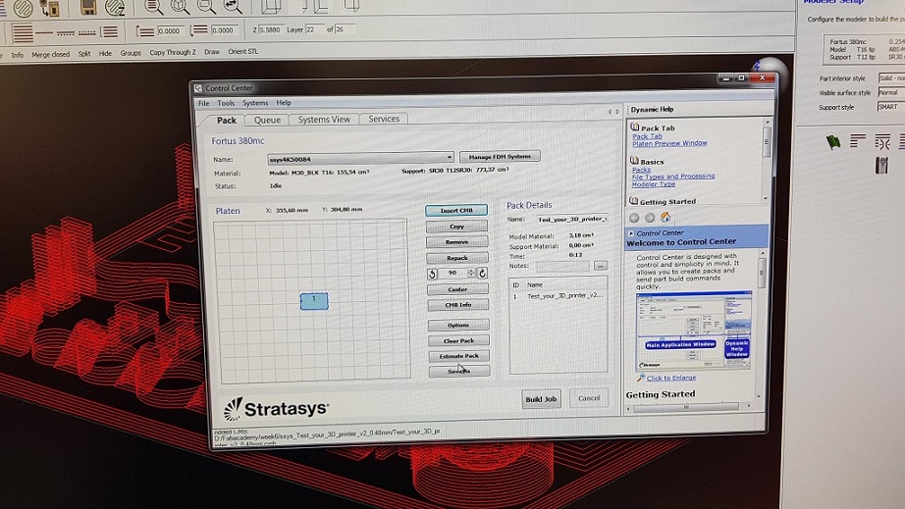Click the Repack button
Image resolution: width=905 pixels, height=509 pixels.
point(457,258)
